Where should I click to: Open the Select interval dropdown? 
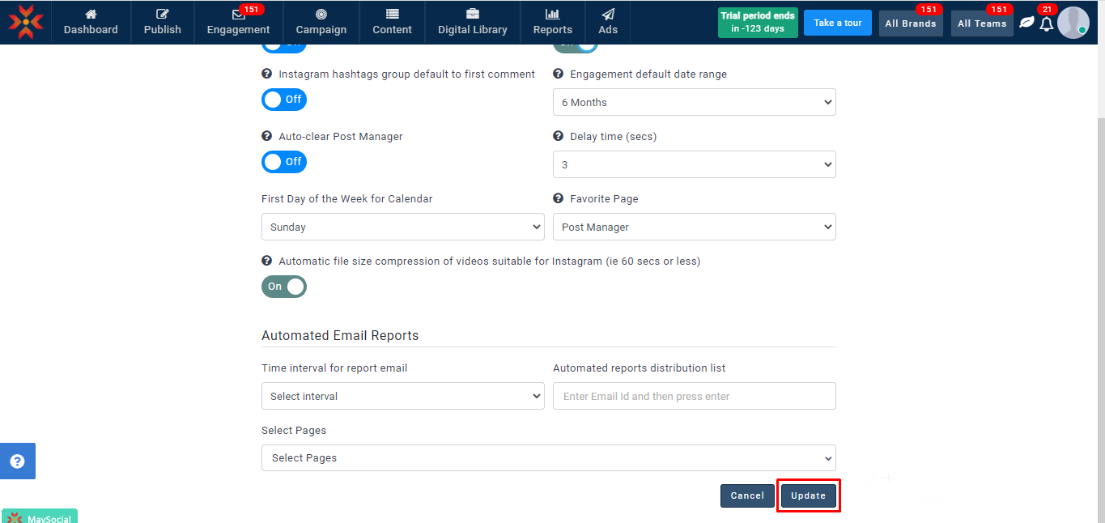click(402, 397)
